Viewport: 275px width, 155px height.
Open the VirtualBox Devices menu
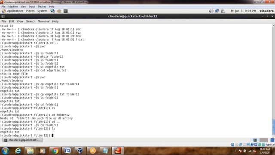pos(42,7)
